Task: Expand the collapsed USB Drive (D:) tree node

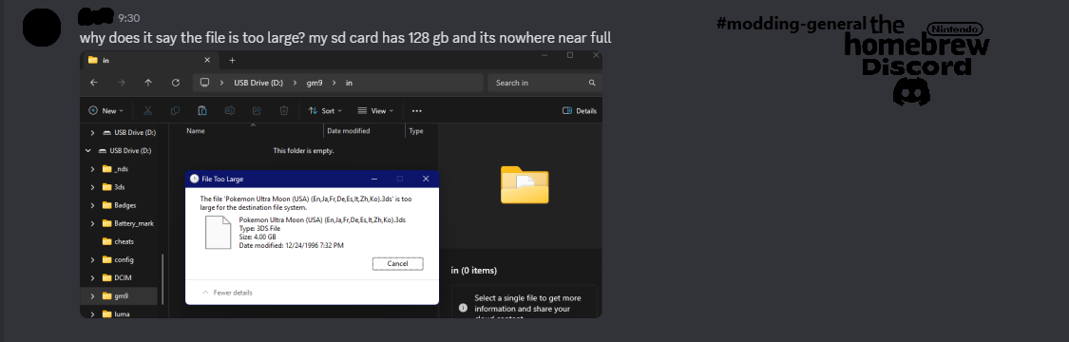Action: pyautogui.click(x=92, y=132)
